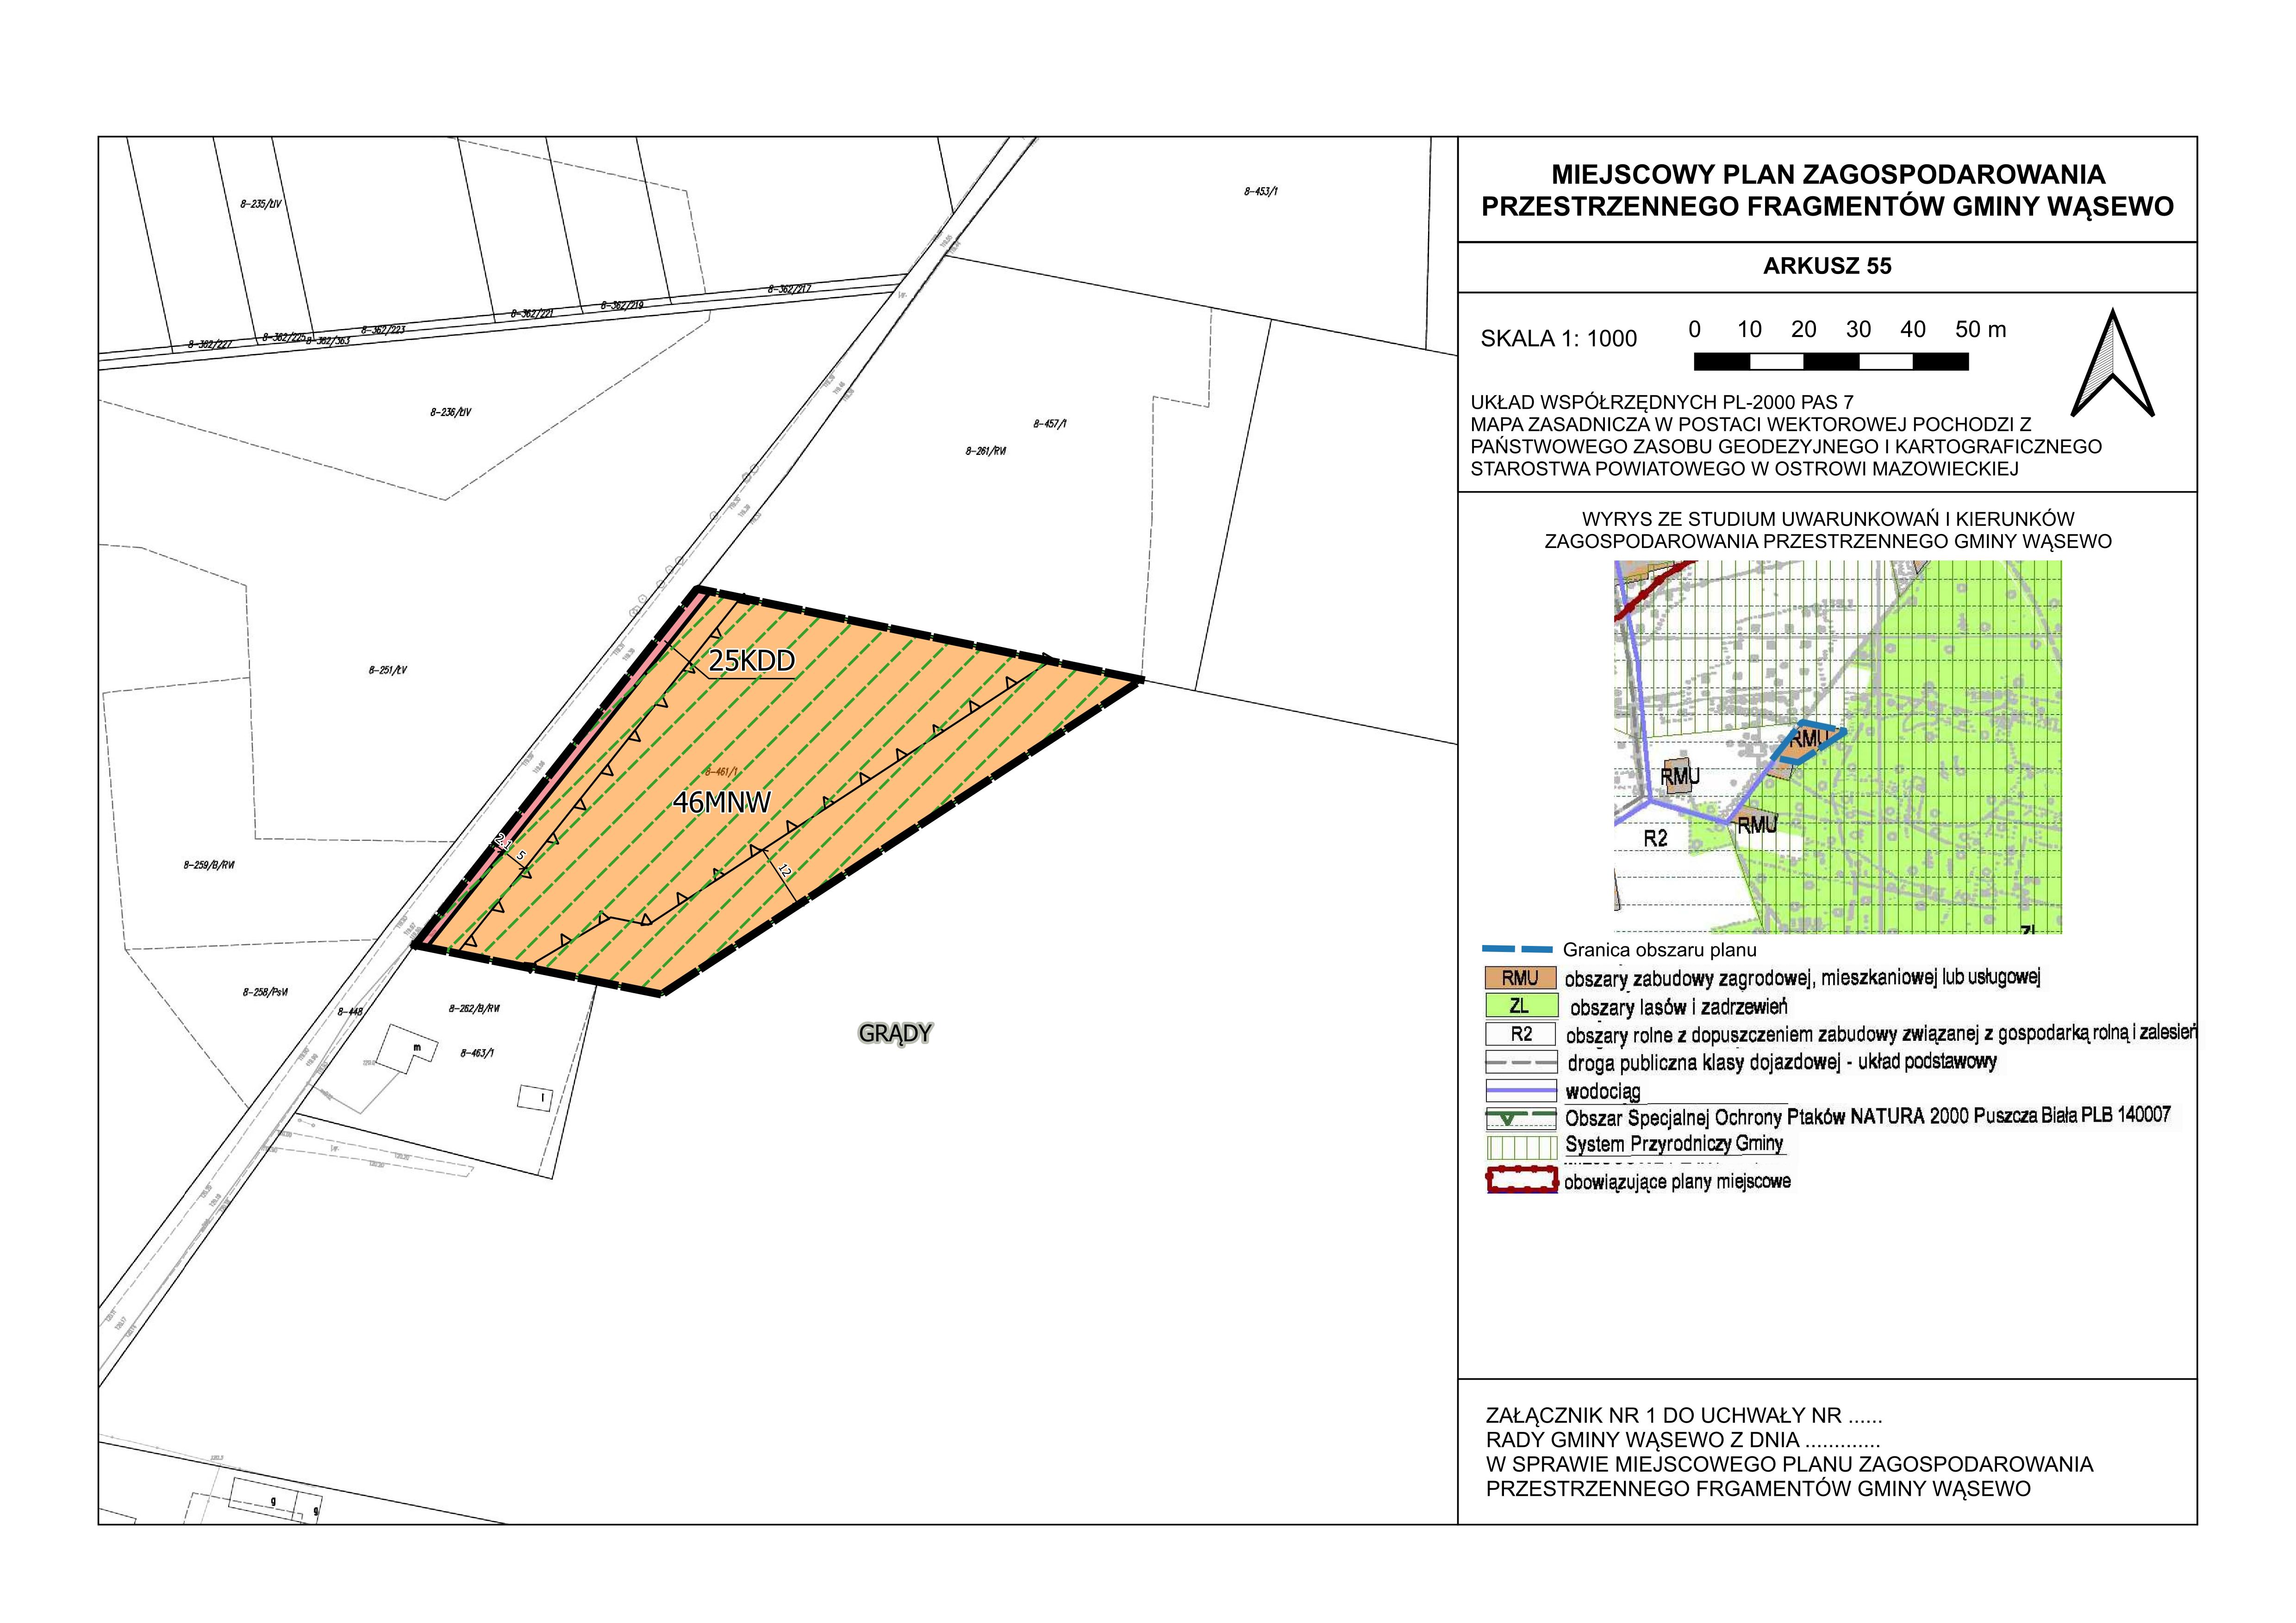The width and height of the screenshot is (2296, 1623).
Task: Click the gray dashed droga publiczna symbol
Action: pos(1521,1062)
